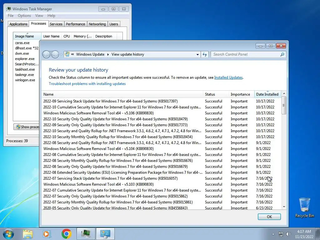
Task: Click the taskbar clock showing 4:17 AM
Action: (304, 234)
